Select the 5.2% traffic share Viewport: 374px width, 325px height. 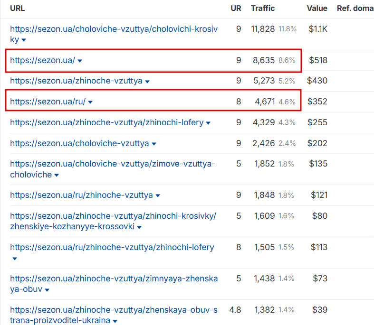287,81
